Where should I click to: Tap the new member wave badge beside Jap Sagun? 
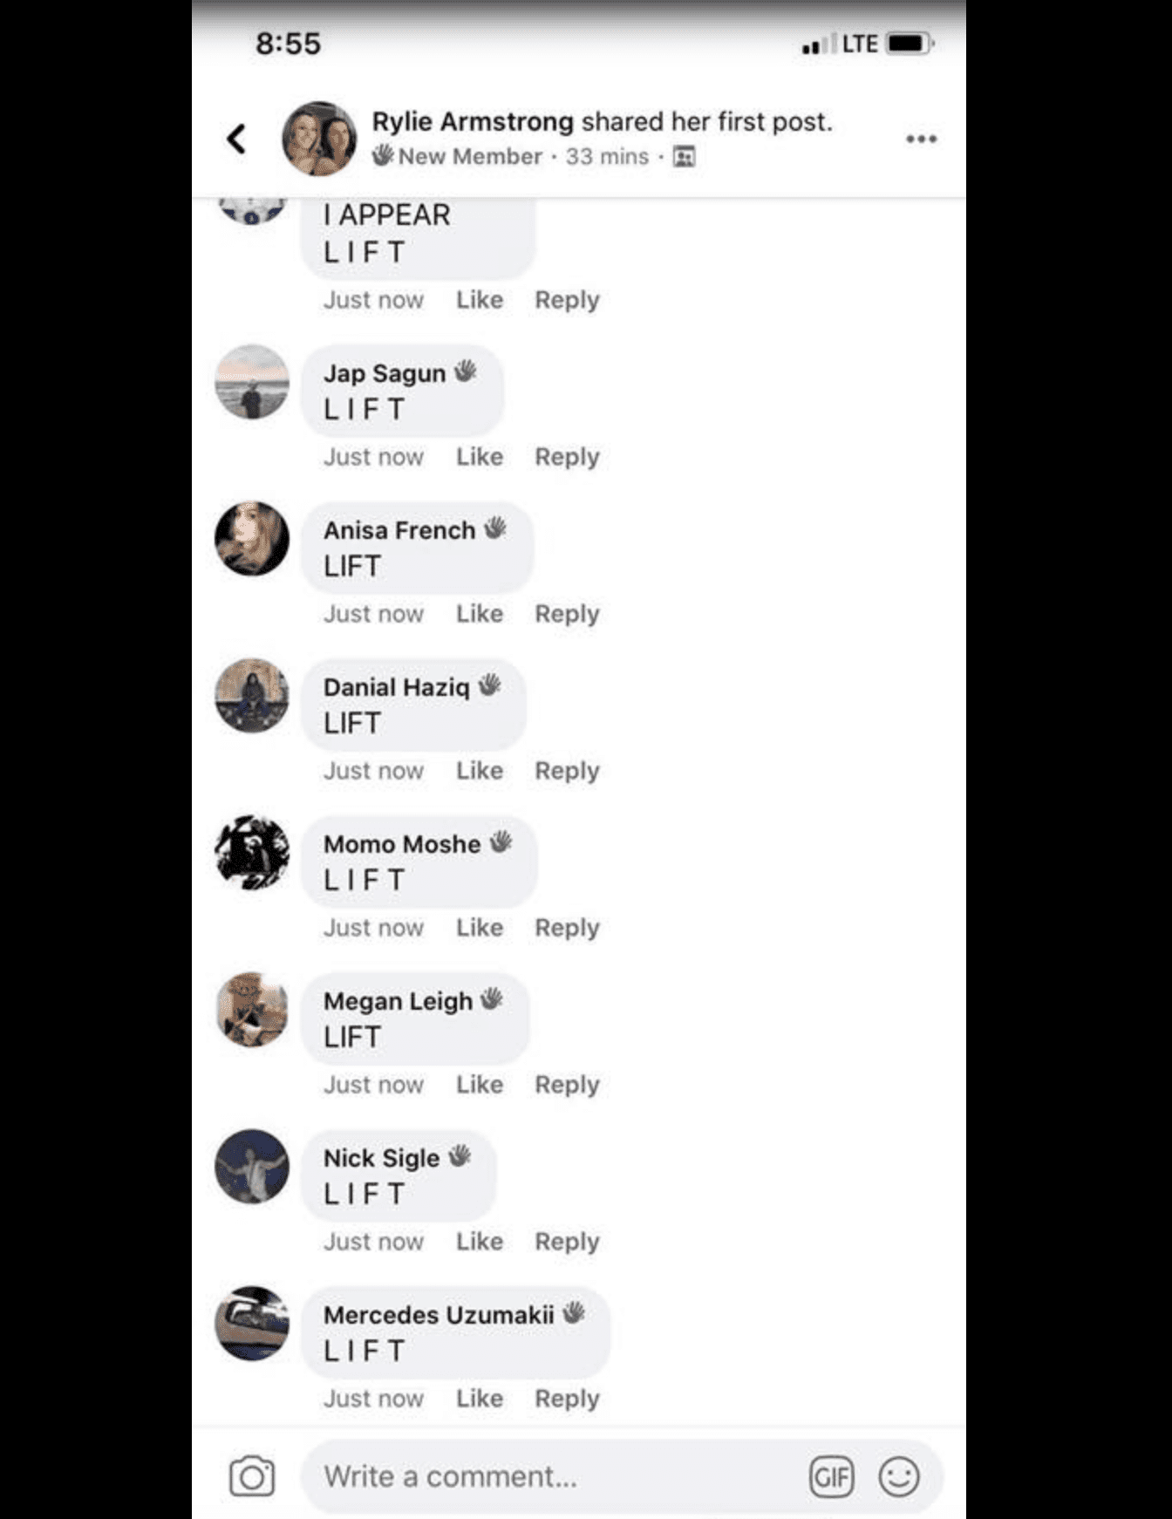coord(466,371)
